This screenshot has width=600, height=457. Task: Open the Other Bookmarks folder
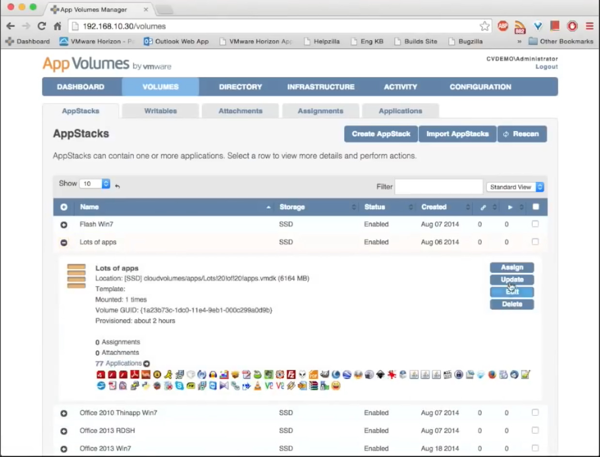coord(561,41)
